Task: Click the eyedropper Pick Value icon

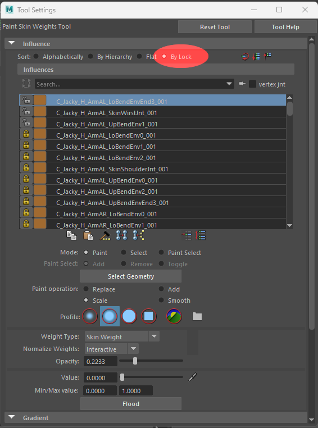Action: tap(193, 377)
